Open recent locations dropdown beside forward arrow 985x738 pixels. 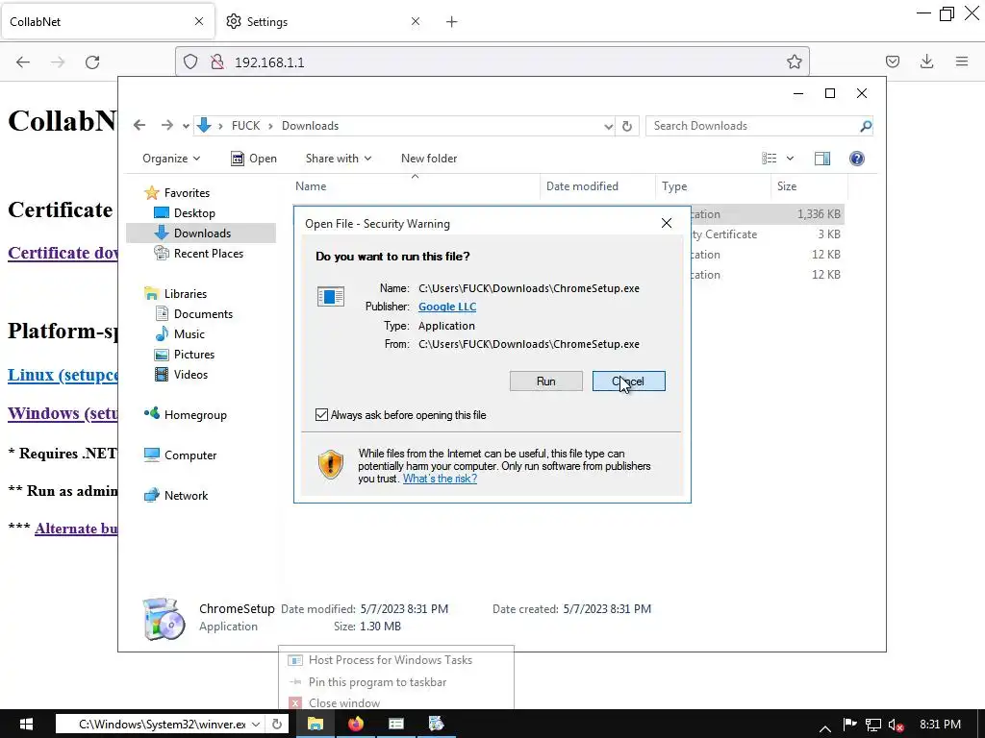point(186,126)
